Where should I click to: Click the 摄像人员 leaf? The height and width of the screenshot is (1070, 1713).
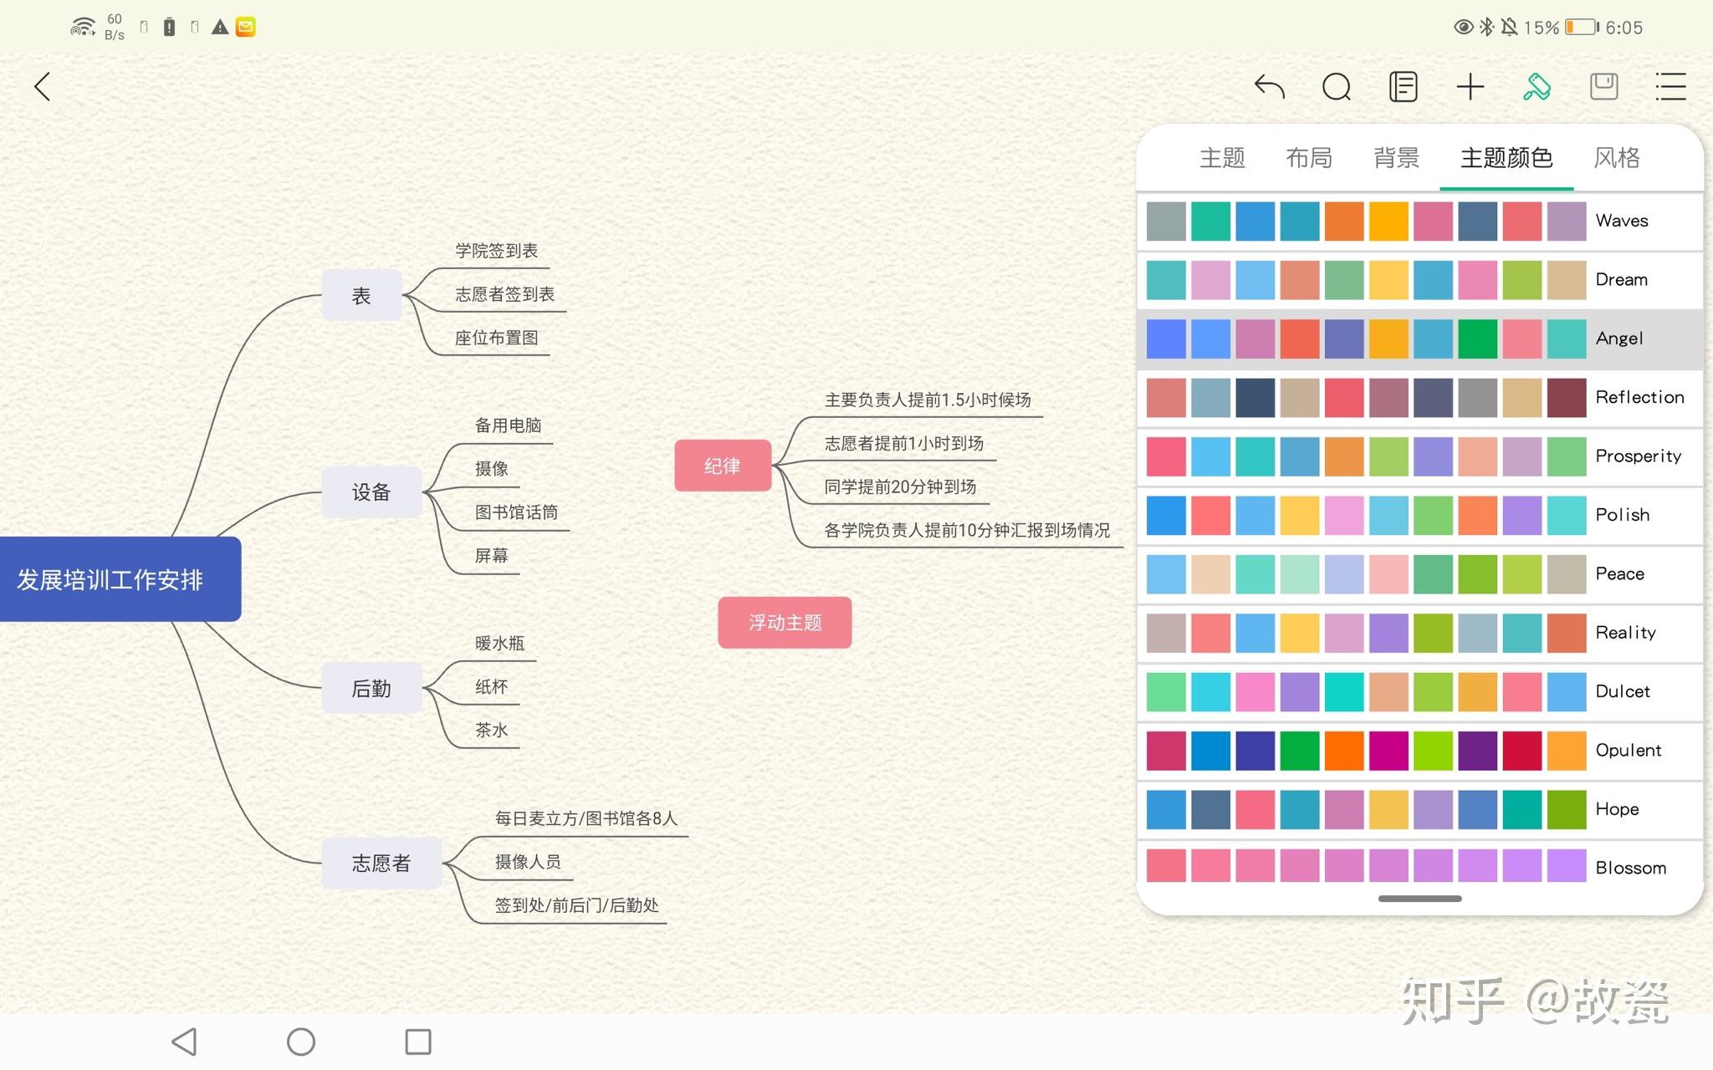click(528, 862)
